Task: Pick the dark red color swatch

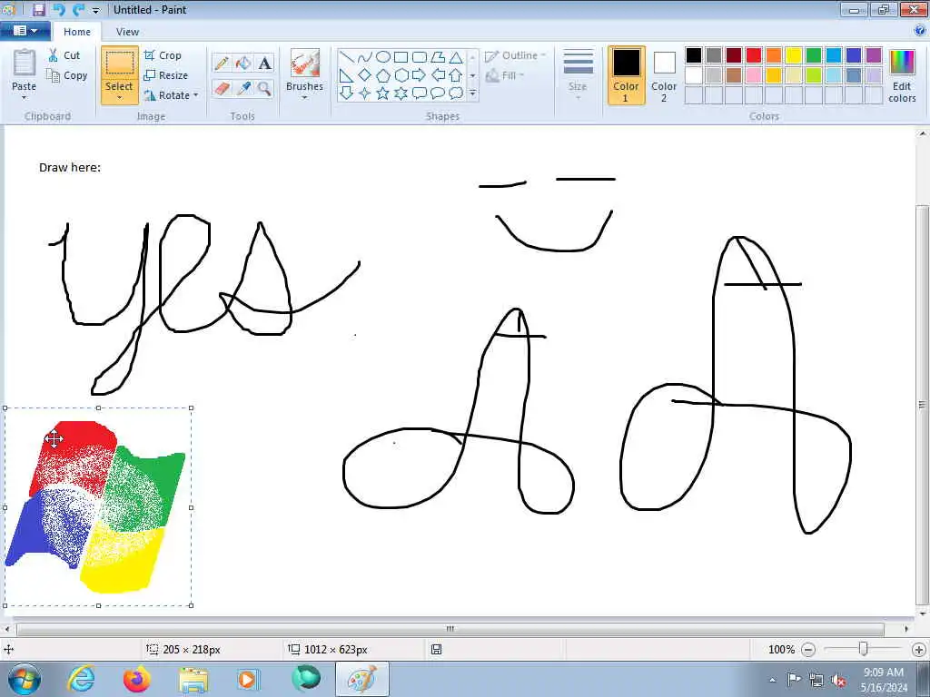Action: coord(734,55)
